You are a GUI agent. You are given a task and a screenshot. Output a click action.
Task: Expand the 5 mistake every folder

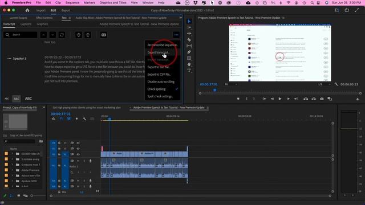tap(13, 159)
